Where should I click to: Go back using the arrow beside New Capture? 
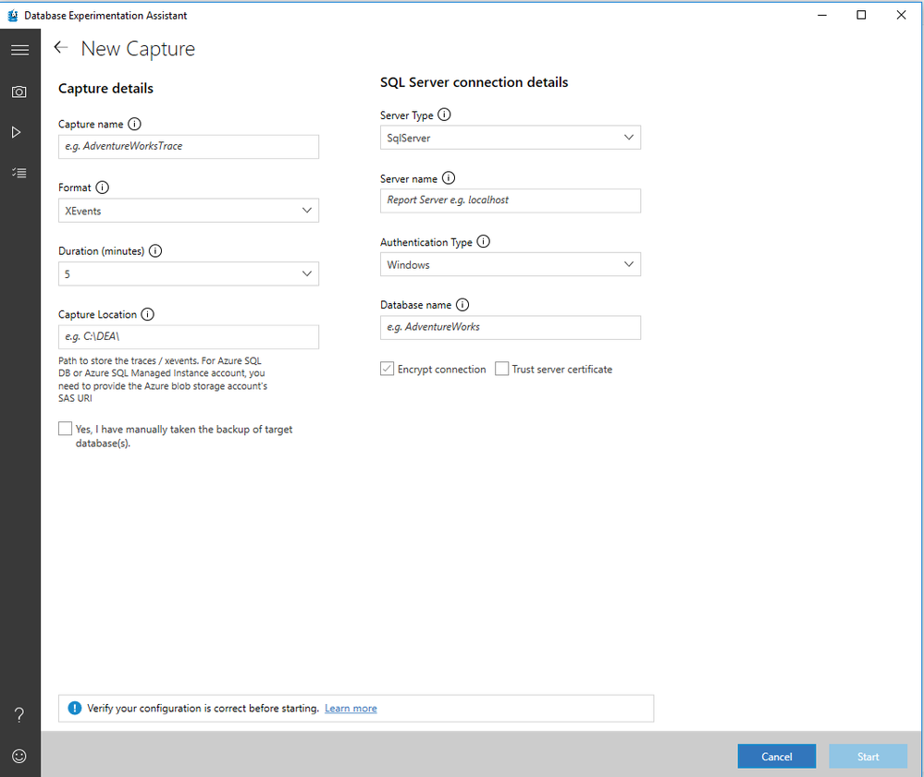click(61, 48)
